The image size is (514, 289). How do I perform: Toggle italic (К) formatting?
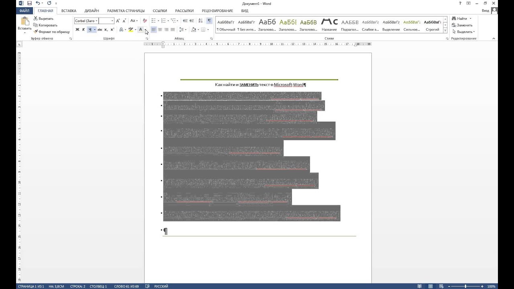[84, 30]
